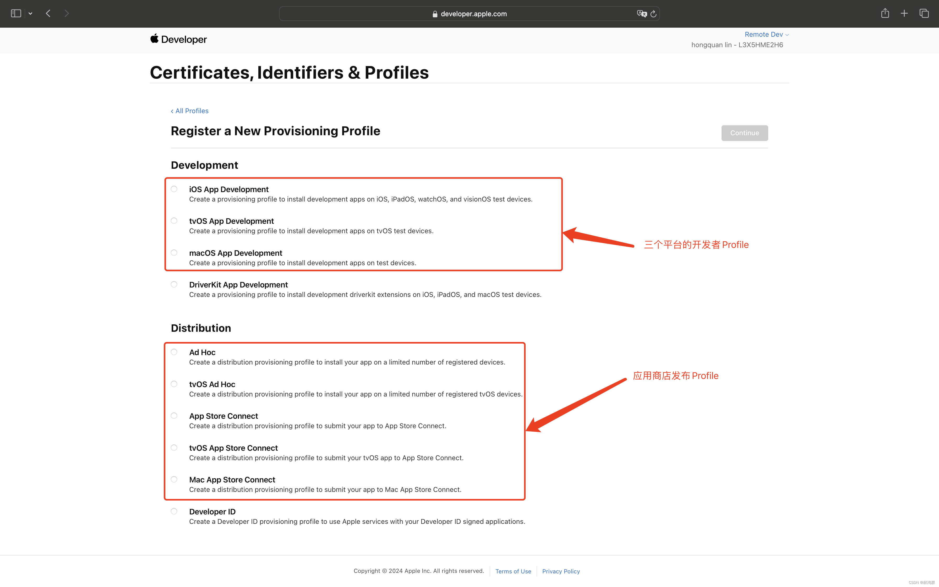Reload the page with the refresh icon
The width and height of the screenshot is (939, 587).
click(653, 14)
